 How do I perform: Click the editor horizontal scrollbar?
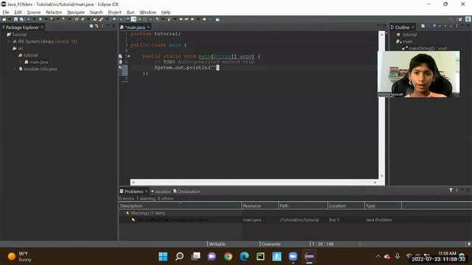click(254, 182)
